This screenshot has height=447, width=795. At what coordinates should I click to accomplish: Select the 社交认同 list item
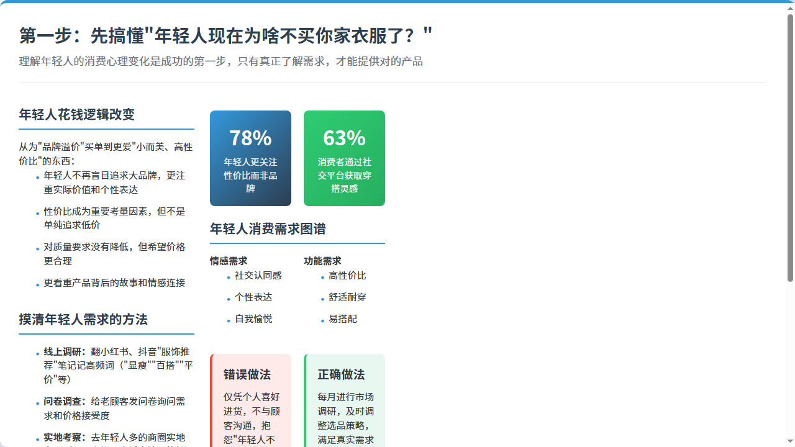coord(258,276)
